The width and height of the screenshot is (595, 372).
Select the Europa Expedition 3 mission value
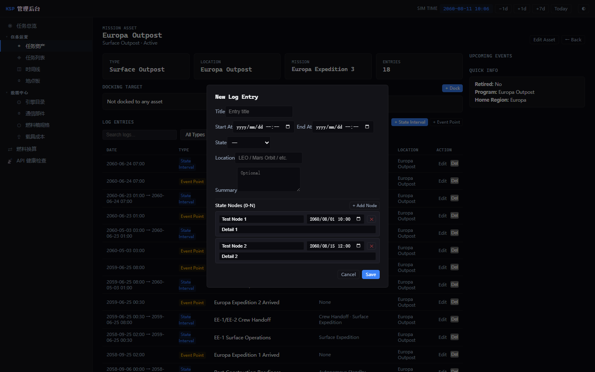[x=323, y=69]
